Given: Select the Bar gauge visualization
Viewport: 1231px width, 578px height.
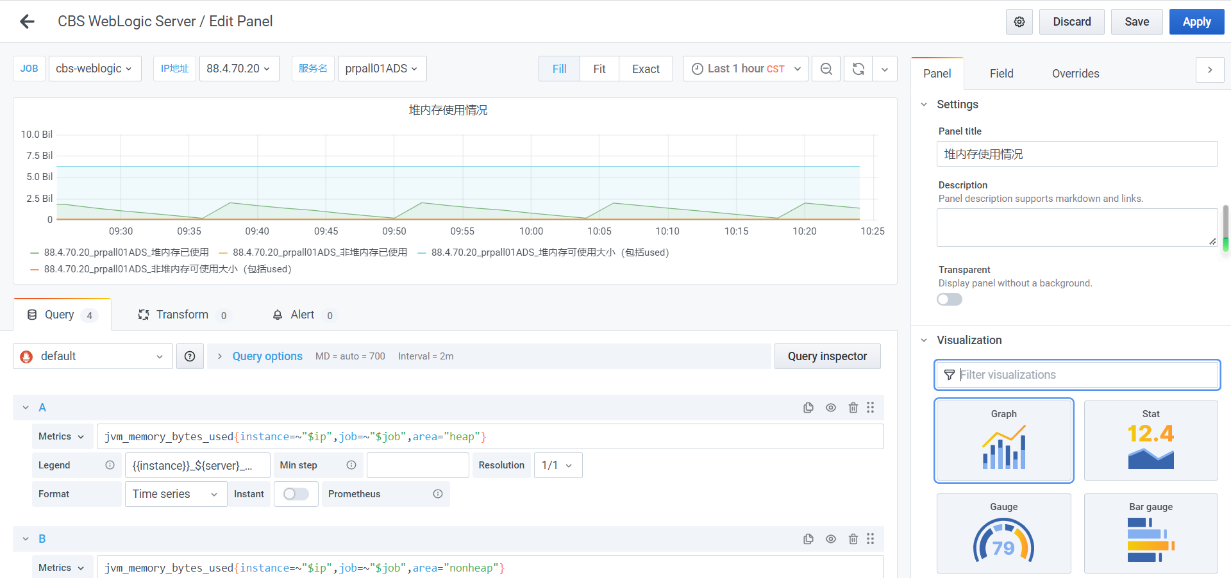Looking at the screenshot, I should click(1151, 533).
